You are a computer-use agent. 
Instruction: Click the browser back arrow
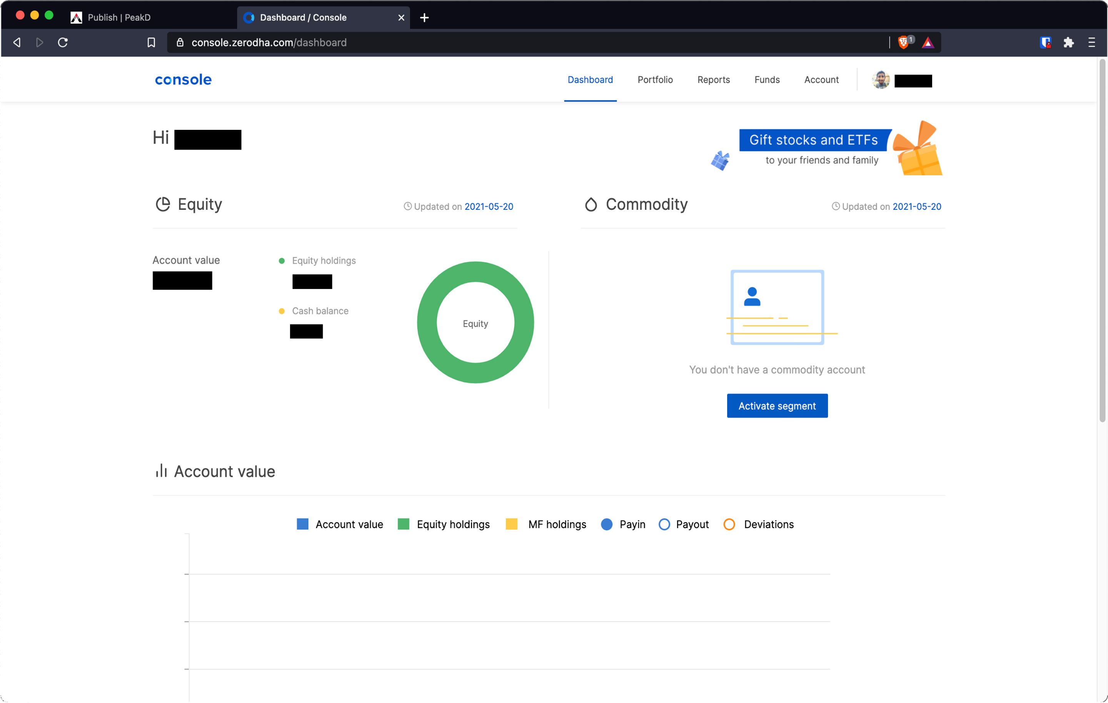pyautogui.click(x=17, y=42)
